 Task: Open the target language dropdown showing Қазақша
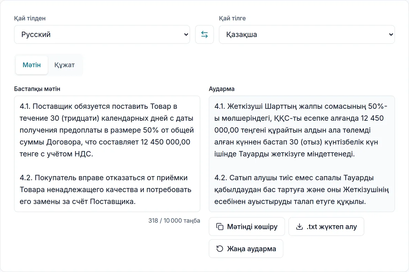[x=307, y=34]
